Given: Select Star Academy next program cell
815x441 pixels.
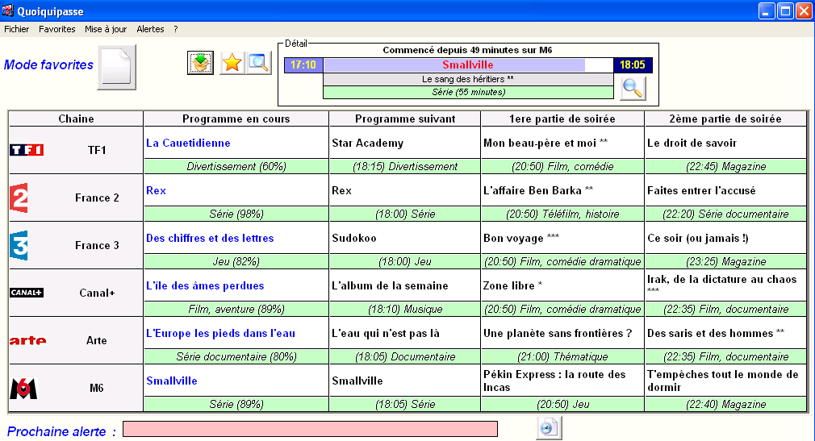Looking at the screenshot, I should [x=405, y=143].
